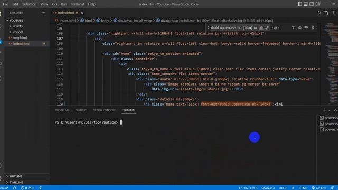Open errors and warnings count
338x190 pixels.
point(27,188)
